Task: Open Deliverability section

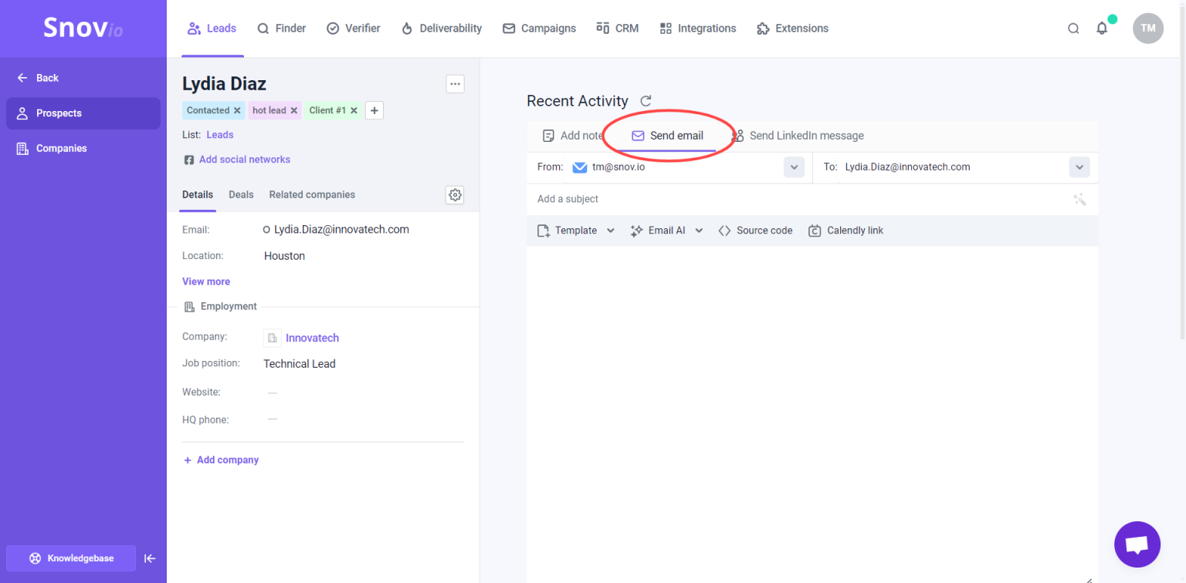Action: pyautogui.click(x=442, y=29)
